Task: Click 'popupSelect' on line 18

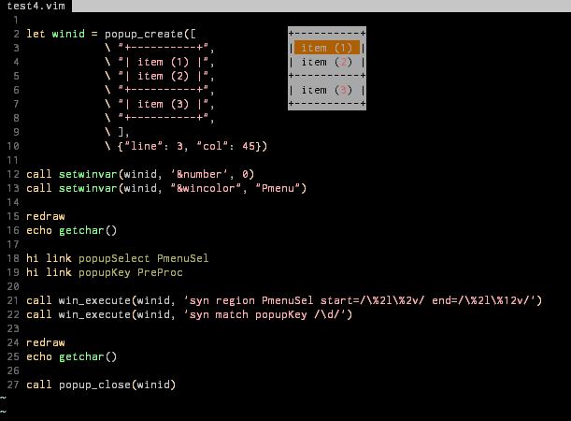Action: (114, 258)
